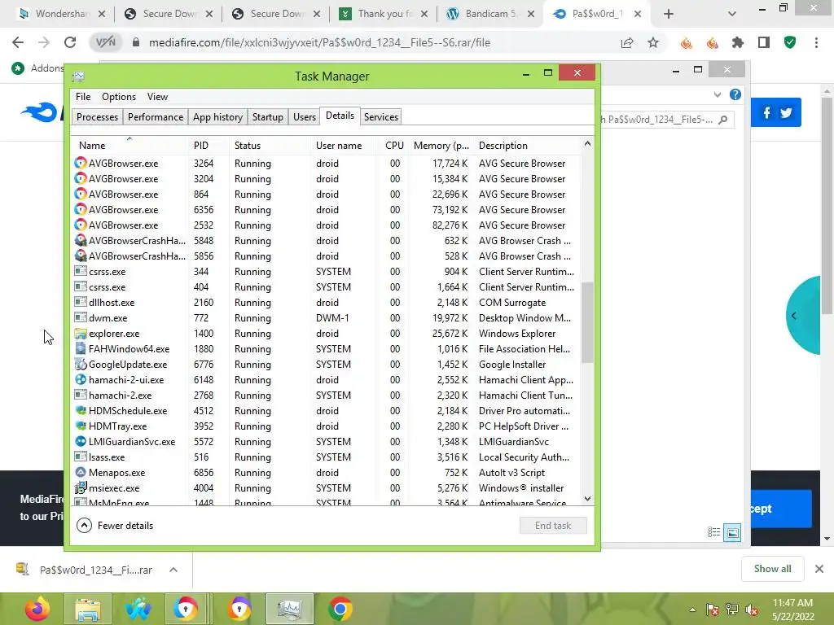Click the Task Manager list scrollbar thumb
The height and width of the screenshot is (625, 834).
coord(587,322)
